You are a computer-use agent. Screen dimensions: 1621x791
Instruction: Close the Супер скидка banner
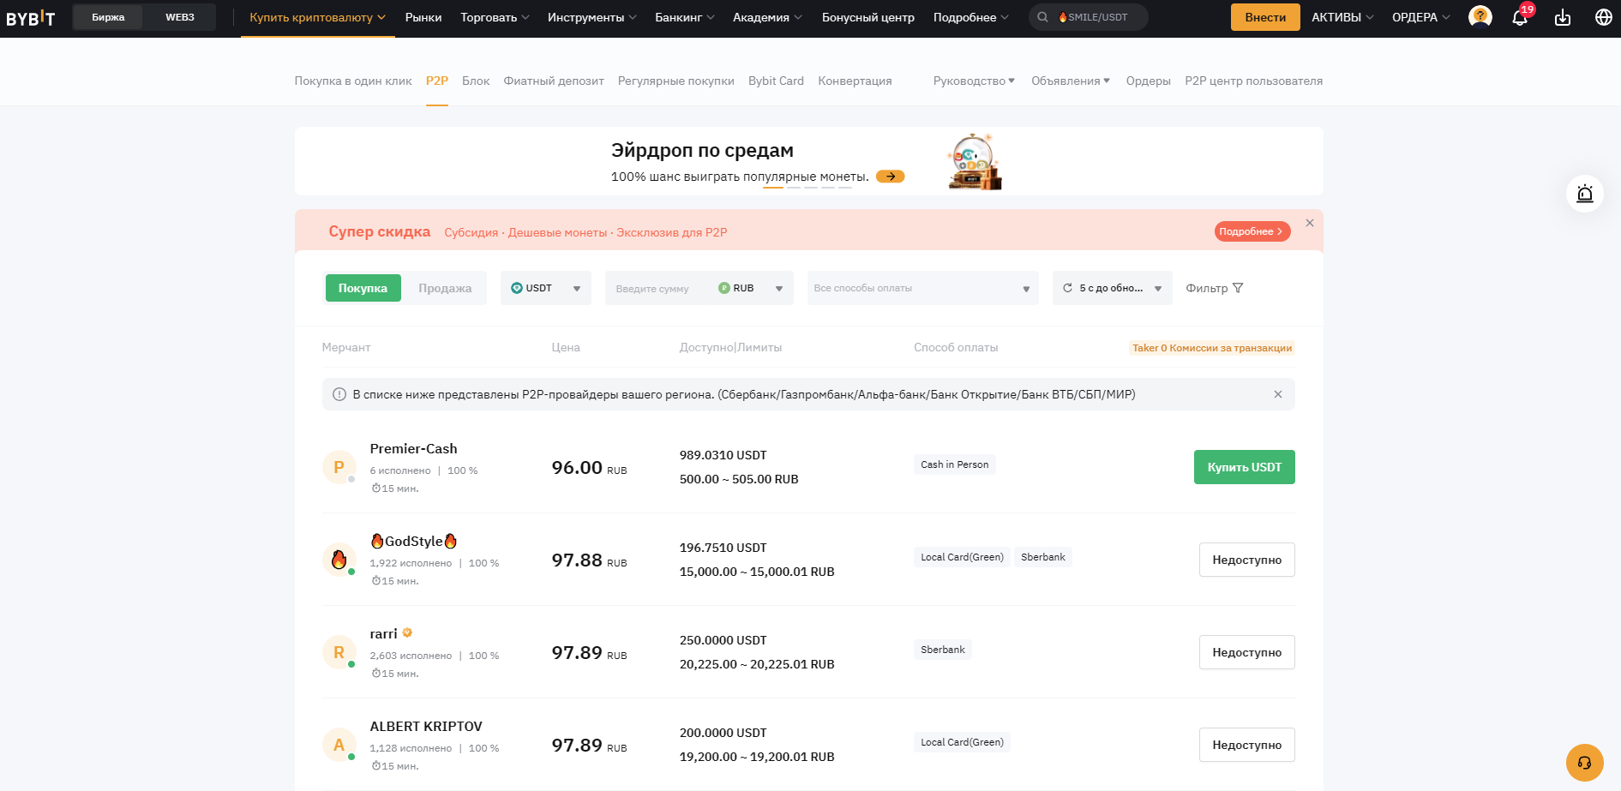coord(1310,223)
